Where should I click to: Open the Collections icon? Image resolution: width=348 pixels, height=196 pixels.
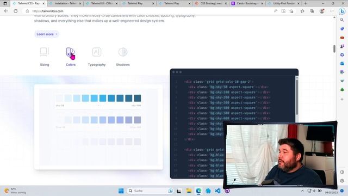tap(312, 11)
